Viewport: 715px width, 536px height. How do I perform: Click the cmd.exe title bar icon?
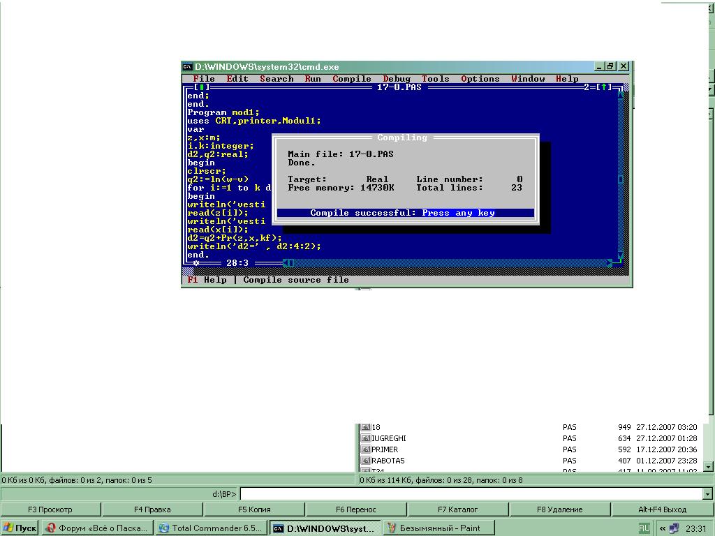coord(187,66)
